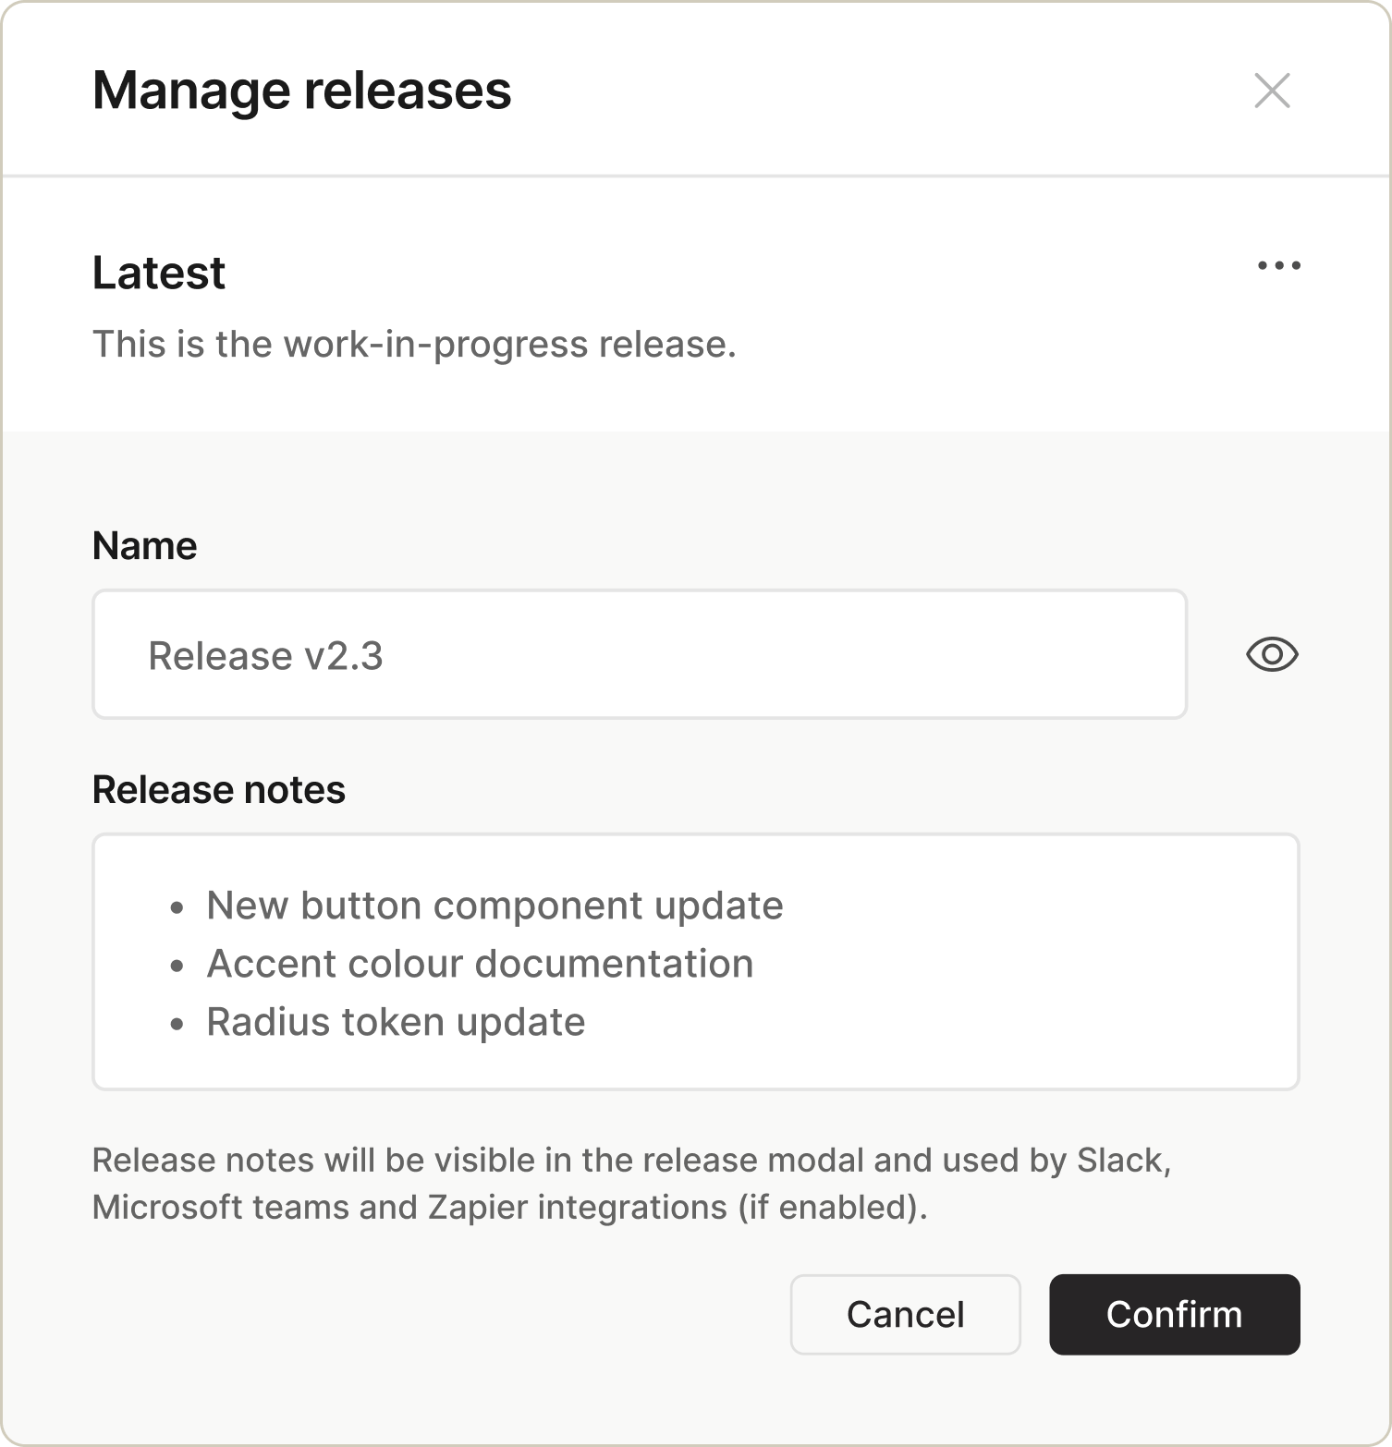Click the helper text line mentioning Zapier integrations
This screenshot has height=1447, width=1392.
[x=509, y=1208]
